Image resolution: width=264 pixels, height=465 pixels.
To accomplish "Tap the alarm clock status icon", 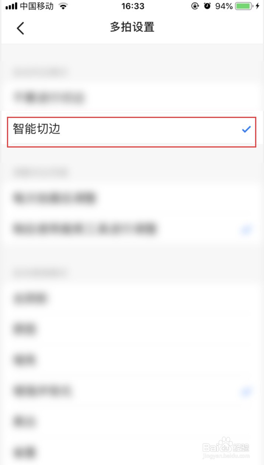I will click(207, 6).
